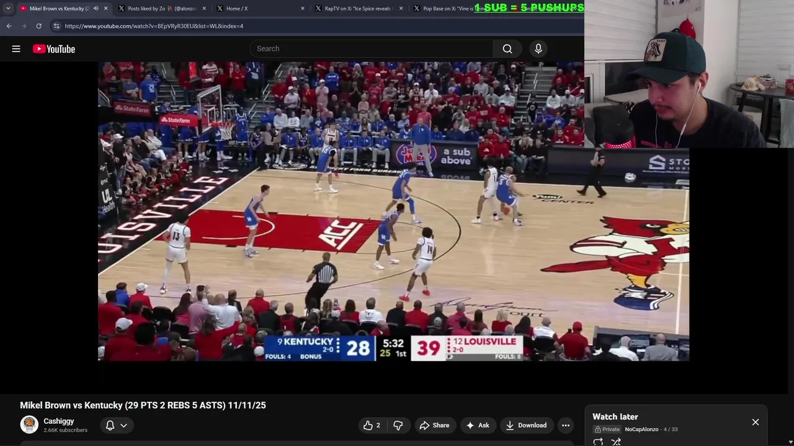Image resolution: width=794 pixels, height=446 pixels.
Task: Open the NoCapAlonzo playlist owner link
Action: (641, 429)
